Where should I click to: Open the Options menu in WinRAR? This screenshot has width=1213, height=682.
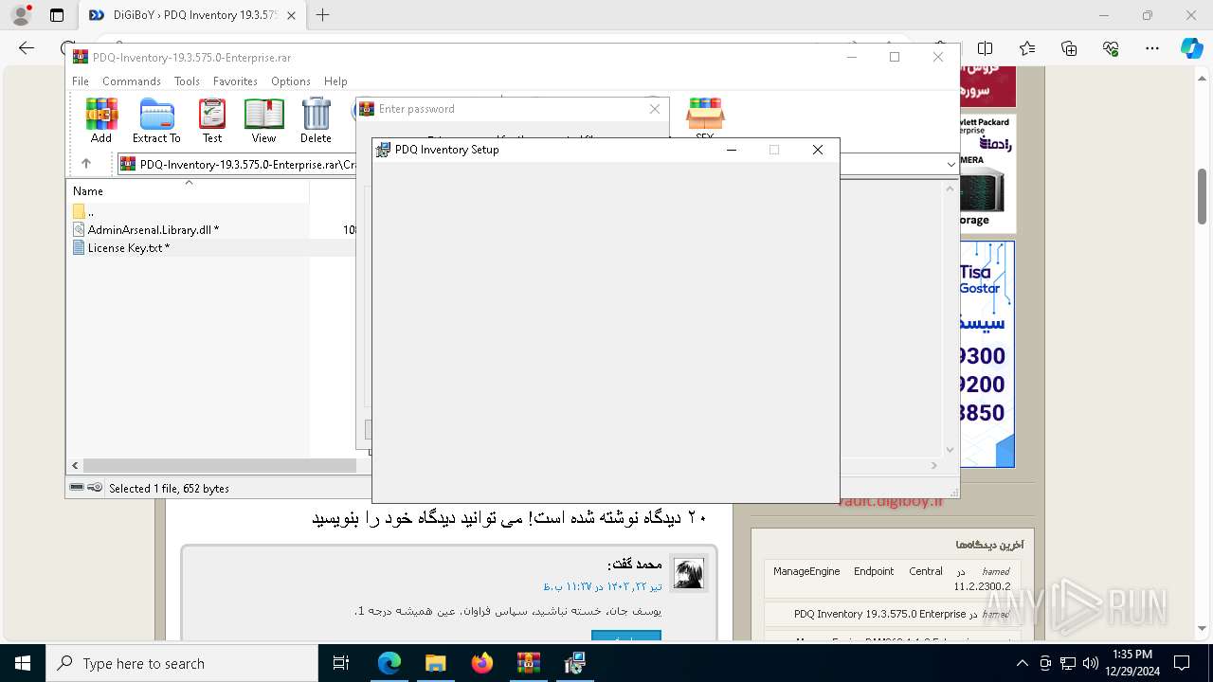[x=291, y=81]
